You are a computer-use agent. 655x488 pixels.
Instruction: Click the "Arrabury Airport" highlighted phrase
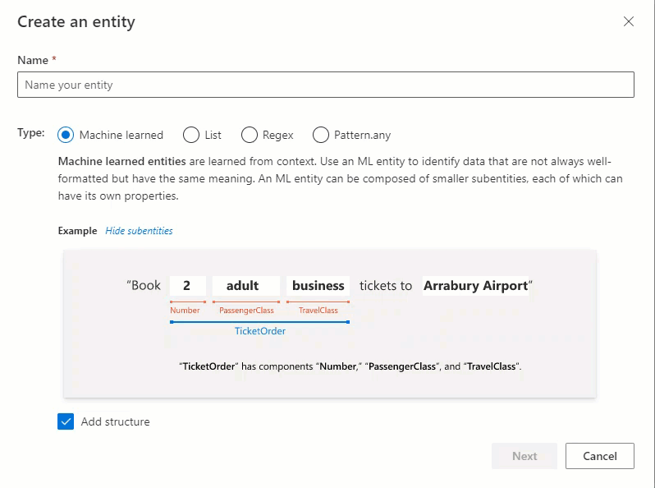pos(476,286)
